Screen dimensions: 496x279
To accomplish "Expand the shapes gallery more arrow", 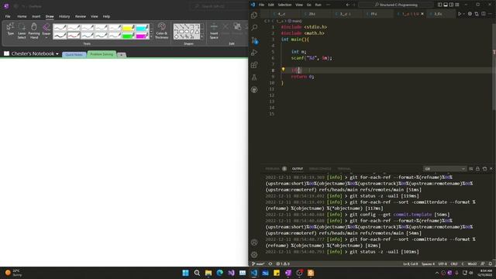I will pos(202,37).
